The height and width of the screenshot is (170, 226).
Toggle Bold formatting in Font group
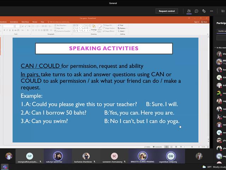[4, 30]
